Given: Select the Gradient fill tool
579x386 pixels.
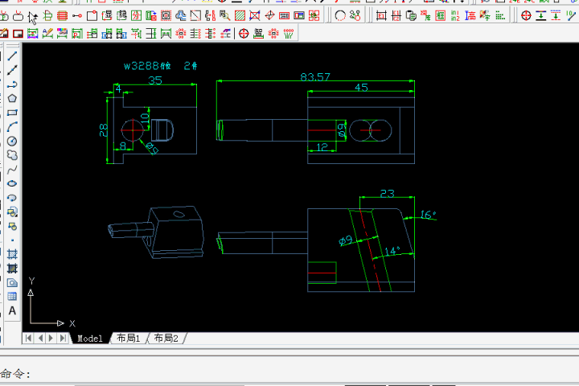Looking at the screenshot, I should (x=12, y=269).
